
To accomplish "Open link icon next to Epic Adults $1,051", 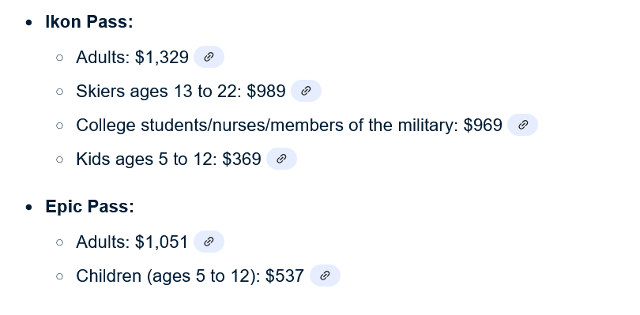I will click(209, 242).
